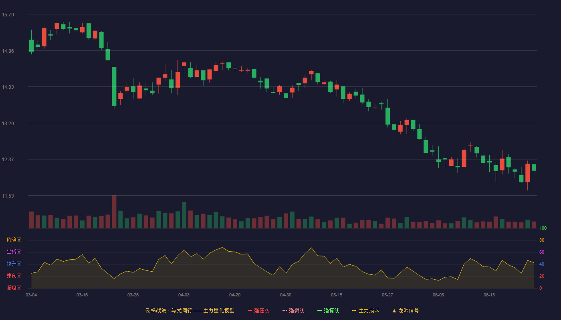Click the 13.20 price axis label
Viewport: 561px width, 320px height.
8,123
